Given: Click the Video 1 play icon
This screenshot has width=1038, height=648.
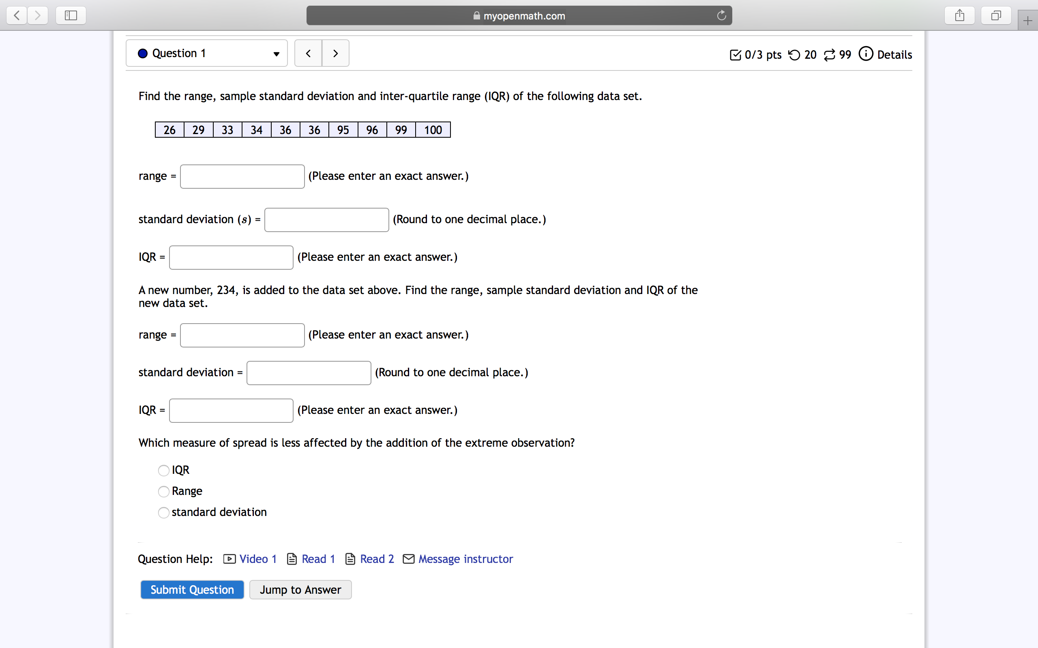Looking at the screenshot, I should click(x=229, y=558).
